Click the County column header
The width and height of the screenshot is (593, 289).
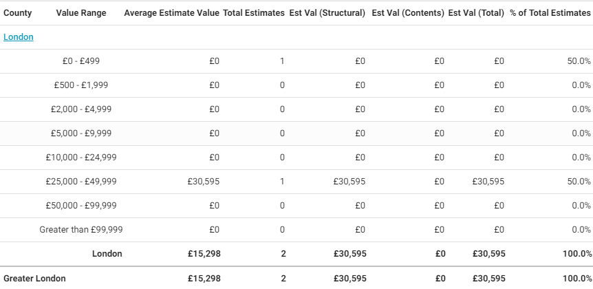[18, 13]
